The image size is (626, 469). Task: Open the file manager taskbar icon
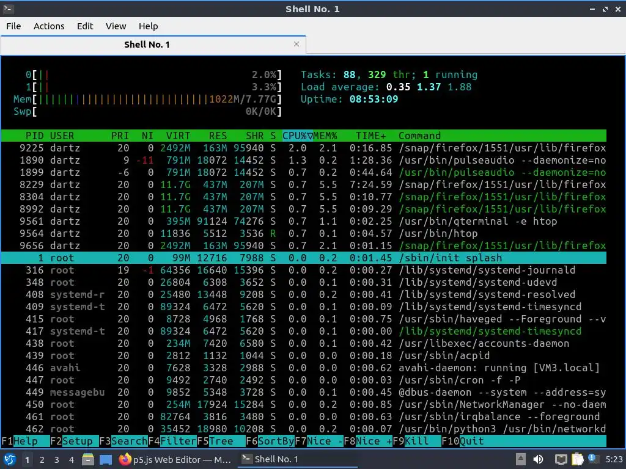tap(88, 459)
